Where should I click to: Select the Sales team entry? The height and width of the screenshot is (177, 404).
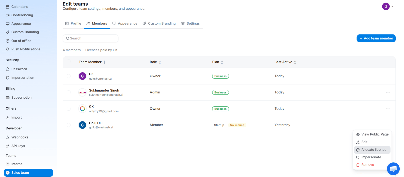click(x=28, y=173)
